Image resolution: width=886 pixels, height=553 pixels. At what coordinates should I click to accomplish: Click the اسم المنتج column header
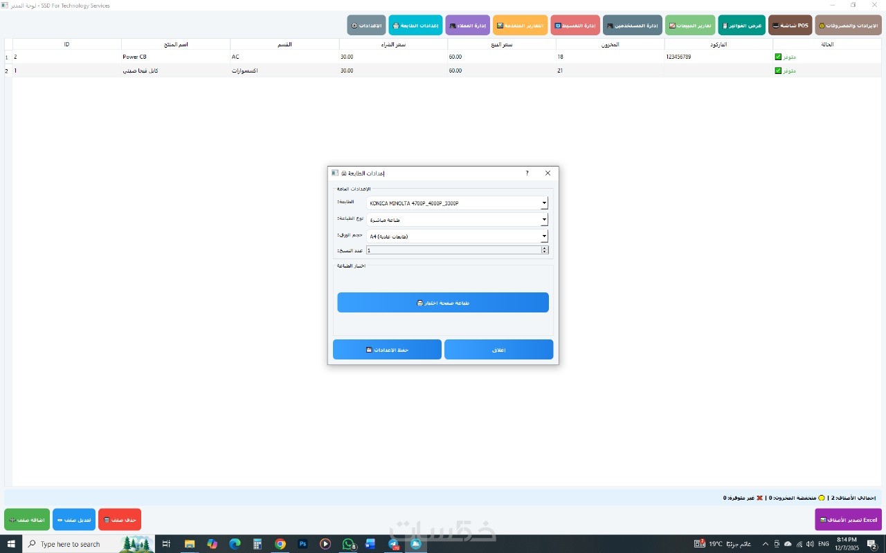click(176, 44)
